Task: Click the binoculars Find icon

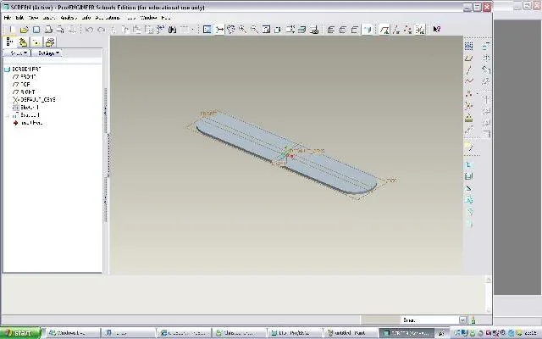Action: (x=172, y=30)
